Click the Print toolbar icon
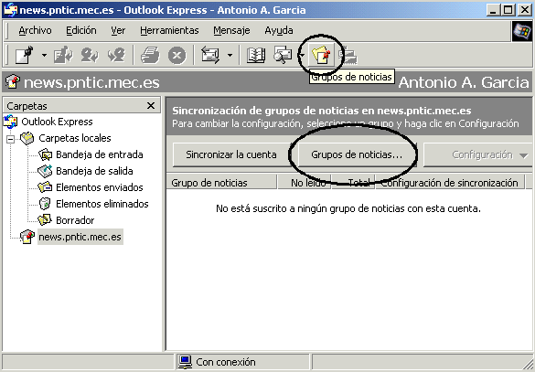 pos(150,55)
